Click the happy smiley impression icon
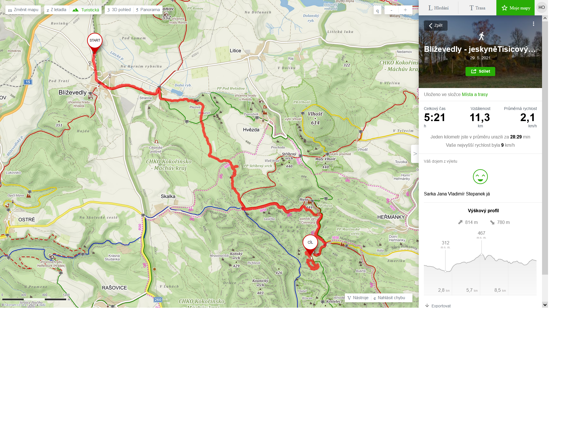This screenshot has height=441, width=572. [480, 177]
